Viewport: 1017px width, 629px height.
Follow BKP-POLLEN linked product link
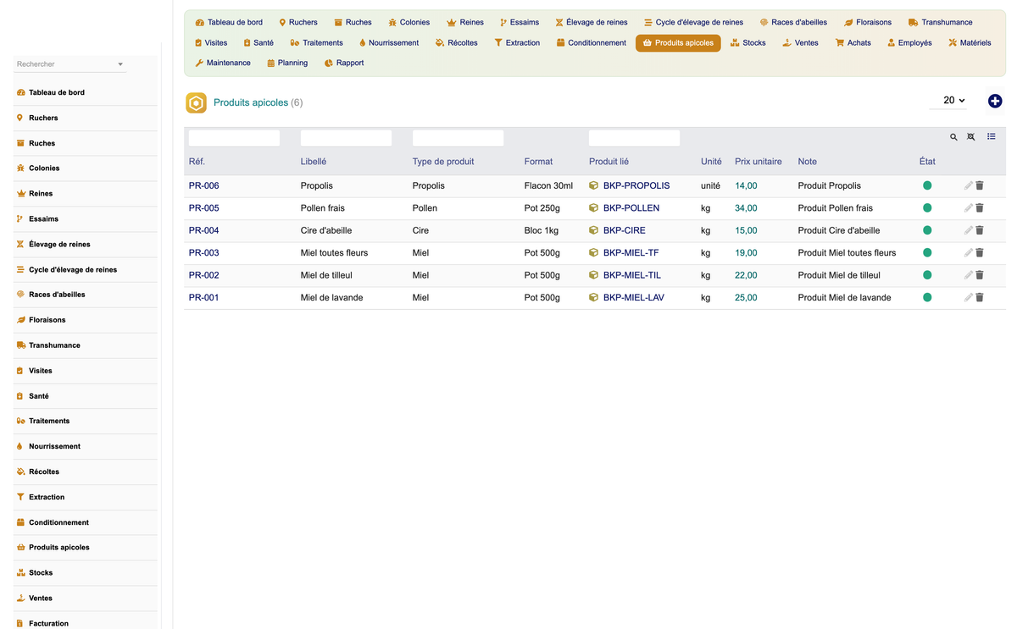point(631,208)
